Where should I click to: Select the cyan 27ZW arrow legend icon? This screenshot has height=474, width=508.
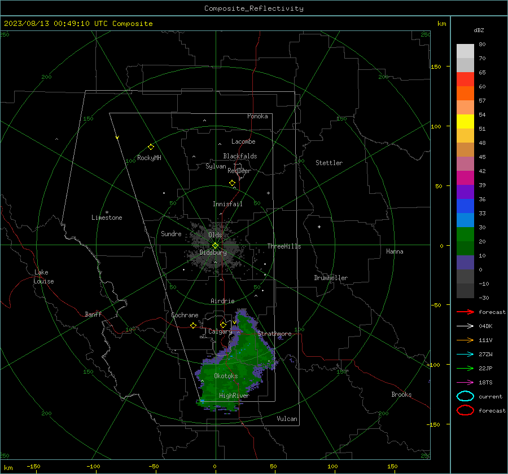coord(465,355)
